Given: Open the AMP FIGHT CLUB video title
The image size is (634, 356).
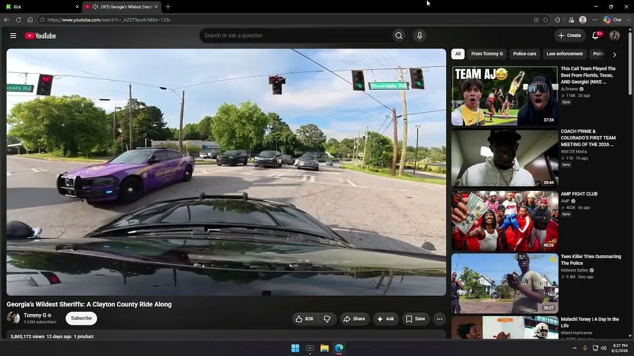Looking at the screenshot, I should (579, 194).
